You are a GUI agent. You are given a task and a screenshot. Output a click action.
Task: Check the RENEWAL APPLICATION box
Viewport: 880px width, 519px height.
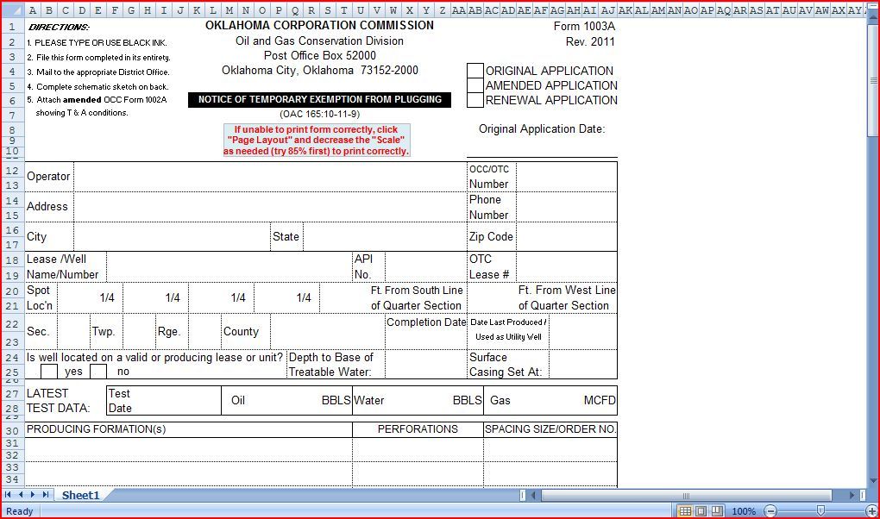tap(475, 100)
